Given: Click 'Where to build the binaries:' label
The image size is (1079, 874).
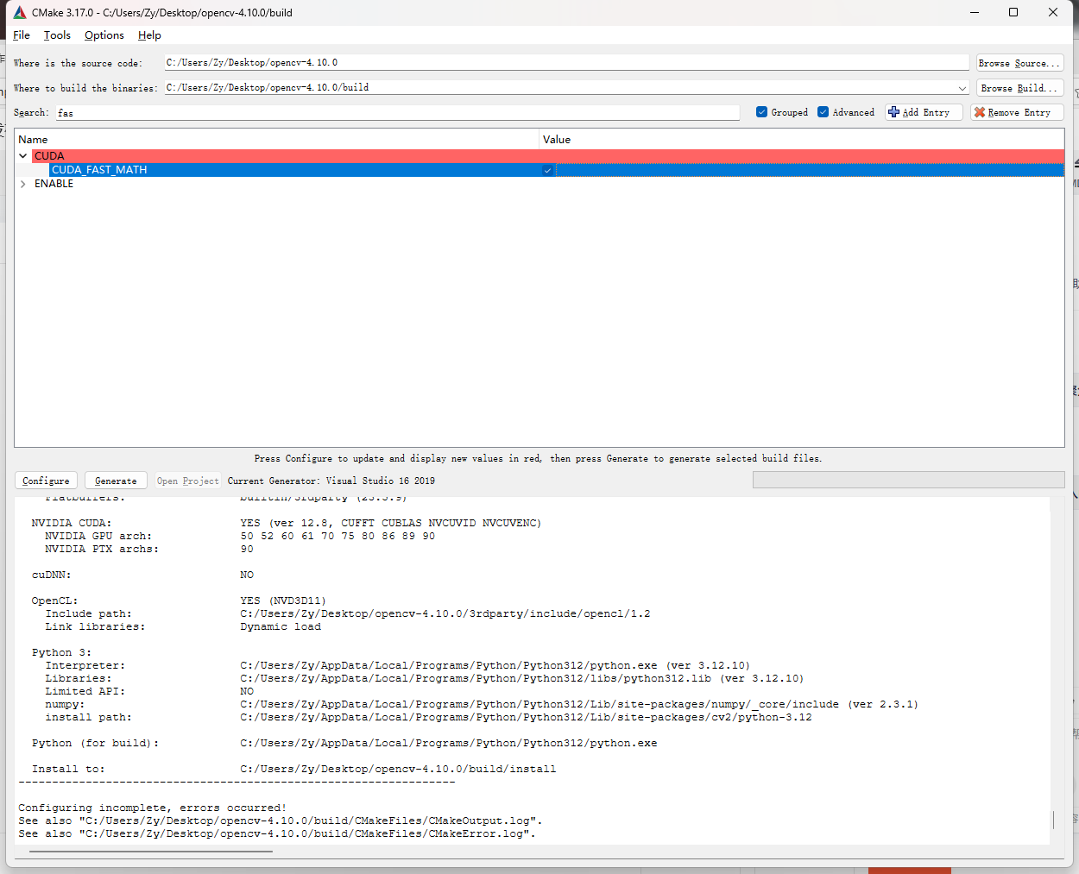Looking at the screenshot, I should click(x=85, y=88).
